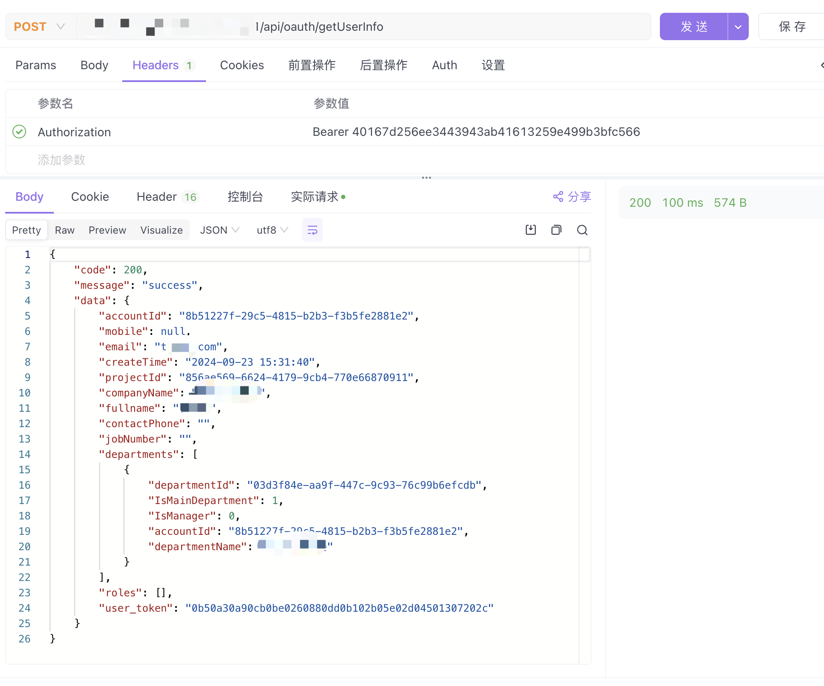Open the response Header tab
The width and height of the screenshot is (824, 686).
click(168, 196)
